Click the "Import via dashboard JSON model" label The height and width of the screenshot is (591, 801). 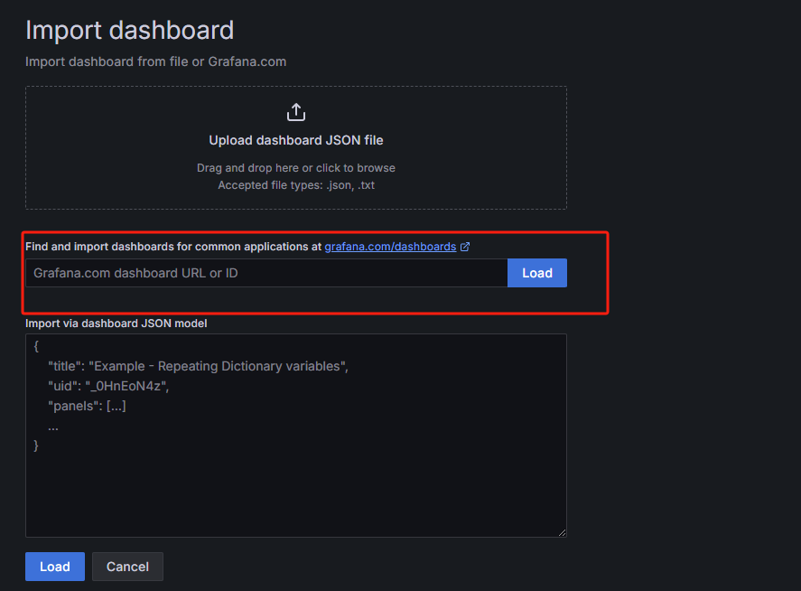(x=116, y=324)
